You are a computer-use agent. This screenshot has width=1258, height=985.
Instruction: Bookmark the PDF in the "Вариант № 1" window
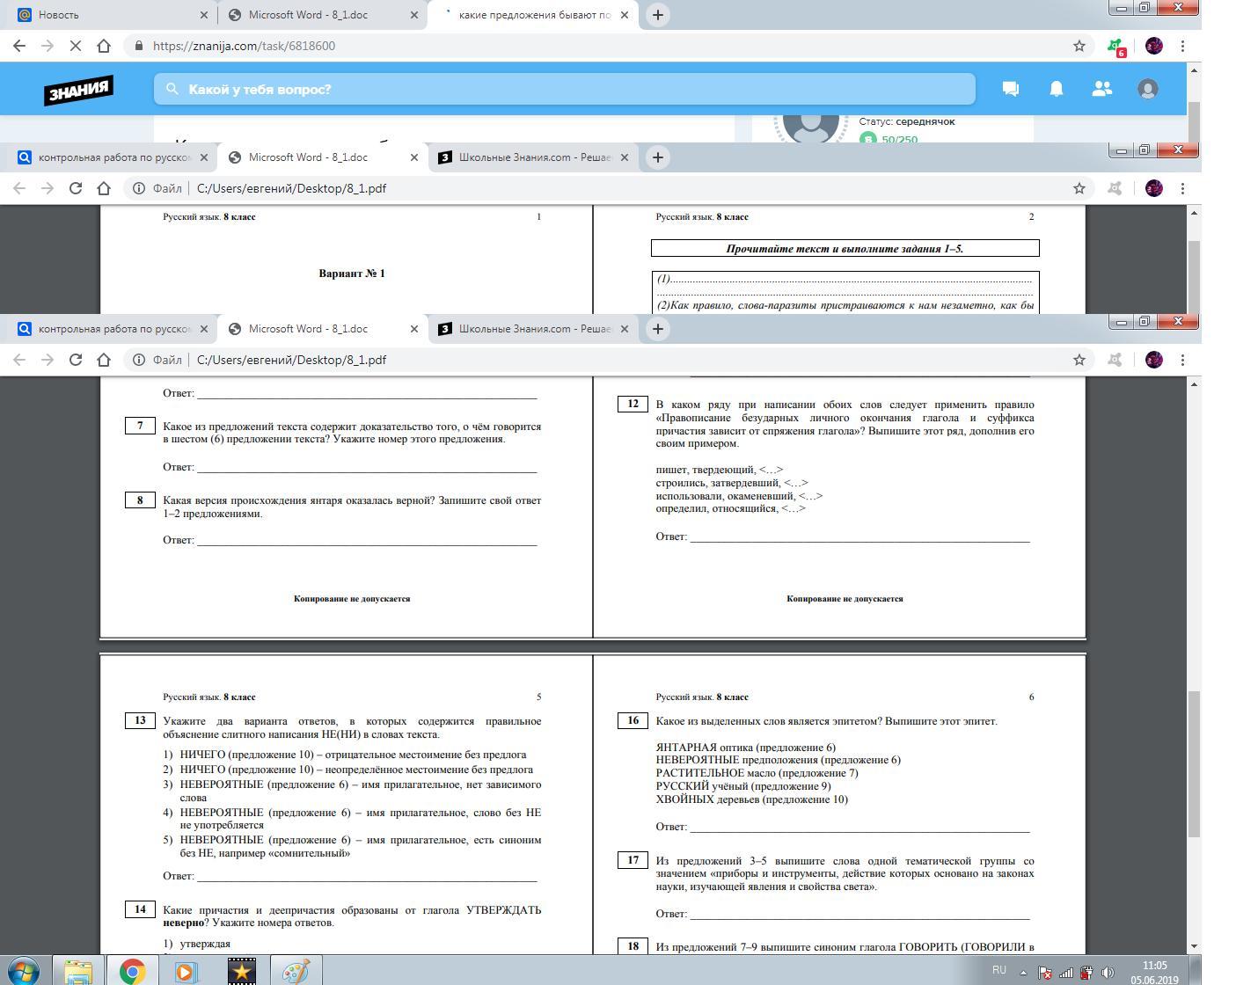(1079, 188)
